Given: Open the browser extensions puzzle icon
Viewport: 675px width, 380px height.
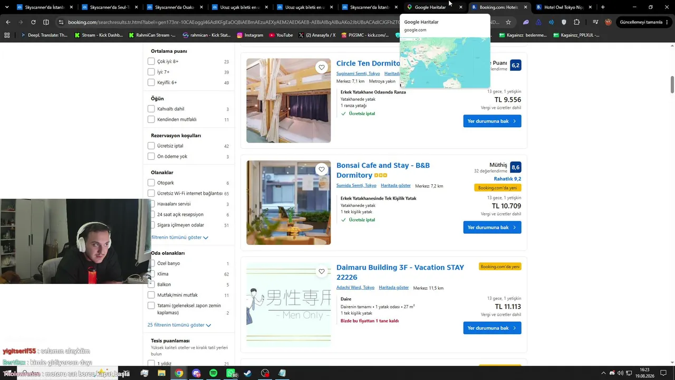Looking at the screenshot, I should pos(576,22).
